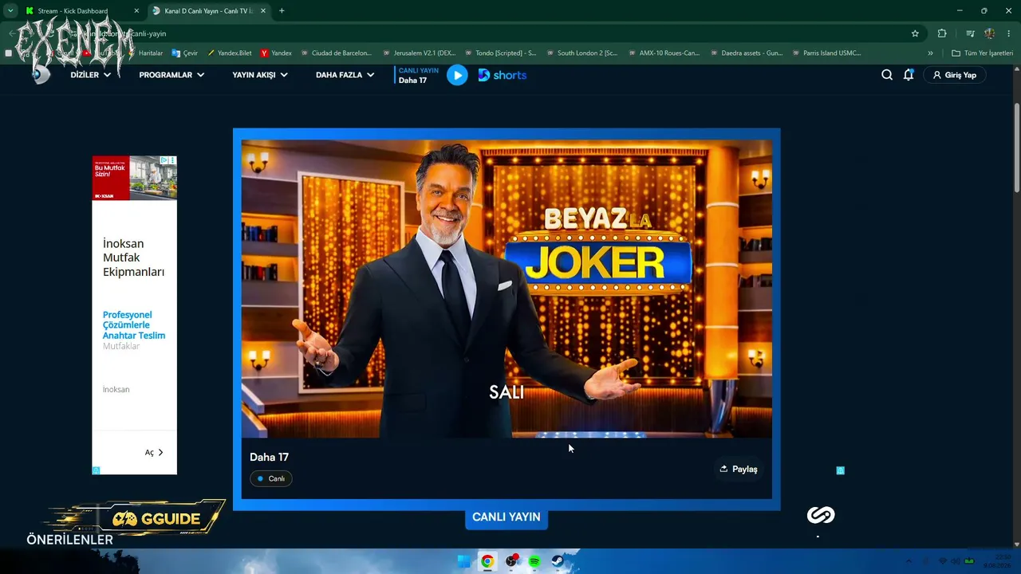Open the South London 2 bookmark

(x=581, y=53)
